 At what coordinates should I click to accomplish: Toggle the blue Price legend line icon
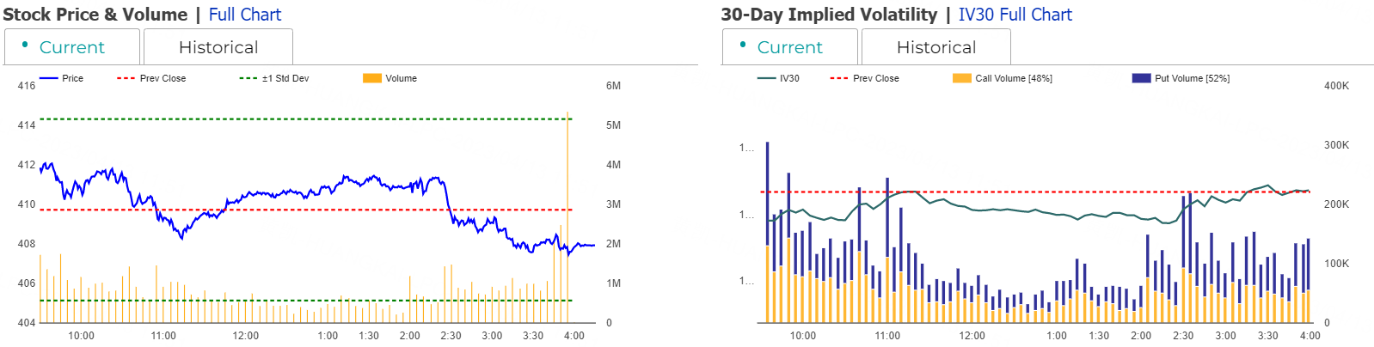point(48,78)
